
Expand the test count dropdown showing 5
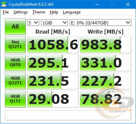click(33, 23)
